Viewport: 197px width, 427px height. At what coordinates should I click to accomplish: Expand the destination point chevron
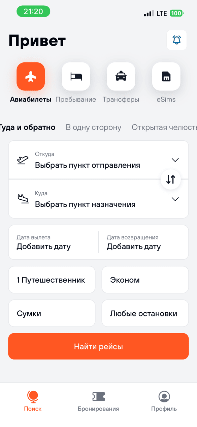point(175,199)
